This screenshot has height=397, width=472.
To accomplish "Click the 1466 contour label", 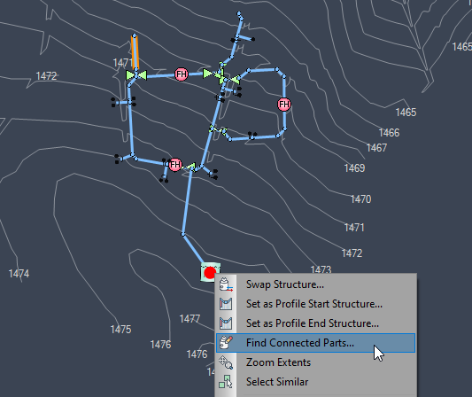I will coord(390,133).
